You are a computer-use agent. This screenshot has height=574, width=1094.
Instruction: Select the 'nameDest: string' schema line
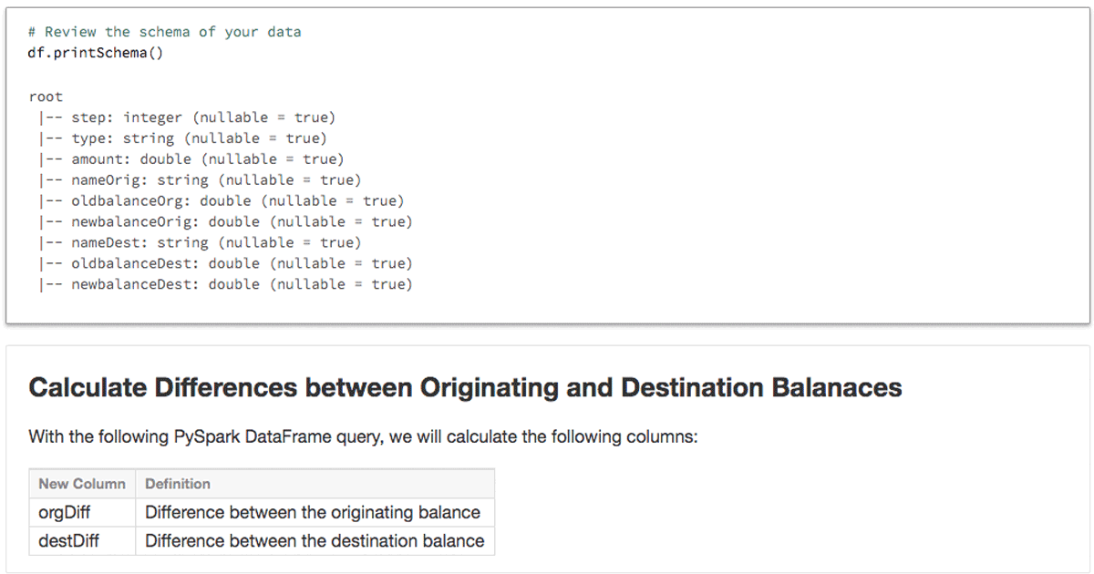(x=215, y=242)
